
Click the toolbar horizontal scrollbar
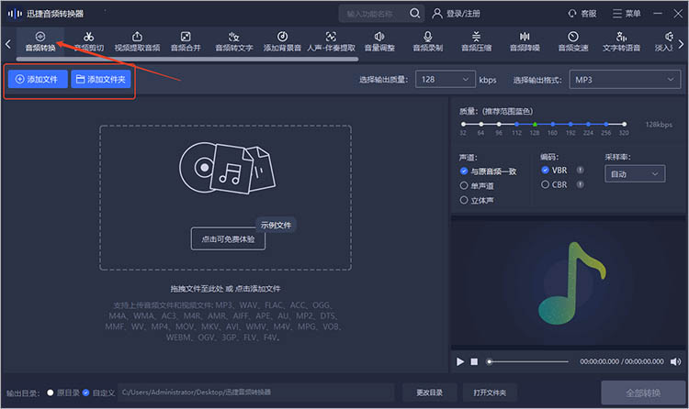[x=187, y=59]
